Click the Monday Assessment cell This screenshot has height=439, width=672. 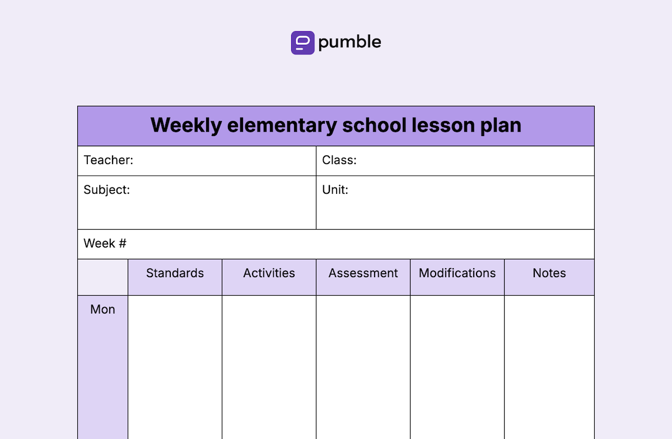363,367
